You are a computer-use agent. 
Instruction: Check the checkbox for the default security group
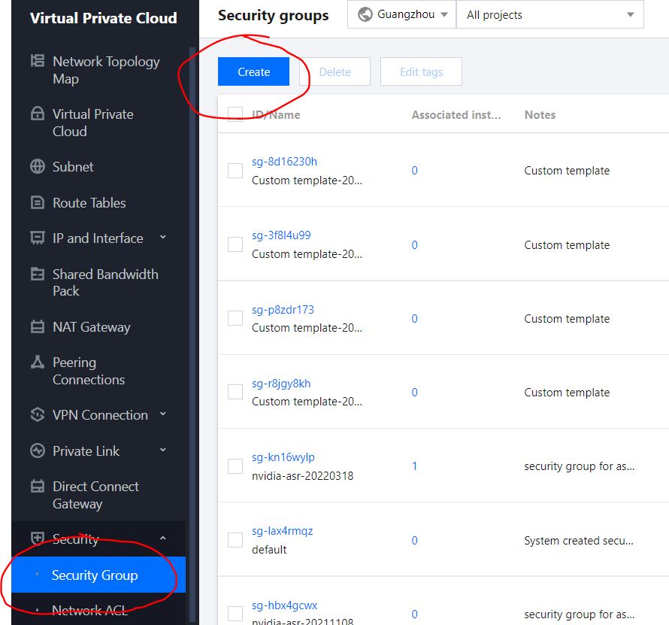[235, 540]
